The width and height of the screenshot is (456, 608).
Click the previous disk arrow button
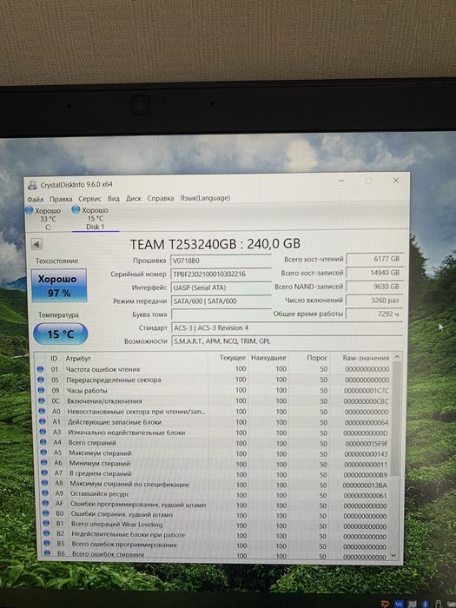pyautogui.click(x=36, y=244)
